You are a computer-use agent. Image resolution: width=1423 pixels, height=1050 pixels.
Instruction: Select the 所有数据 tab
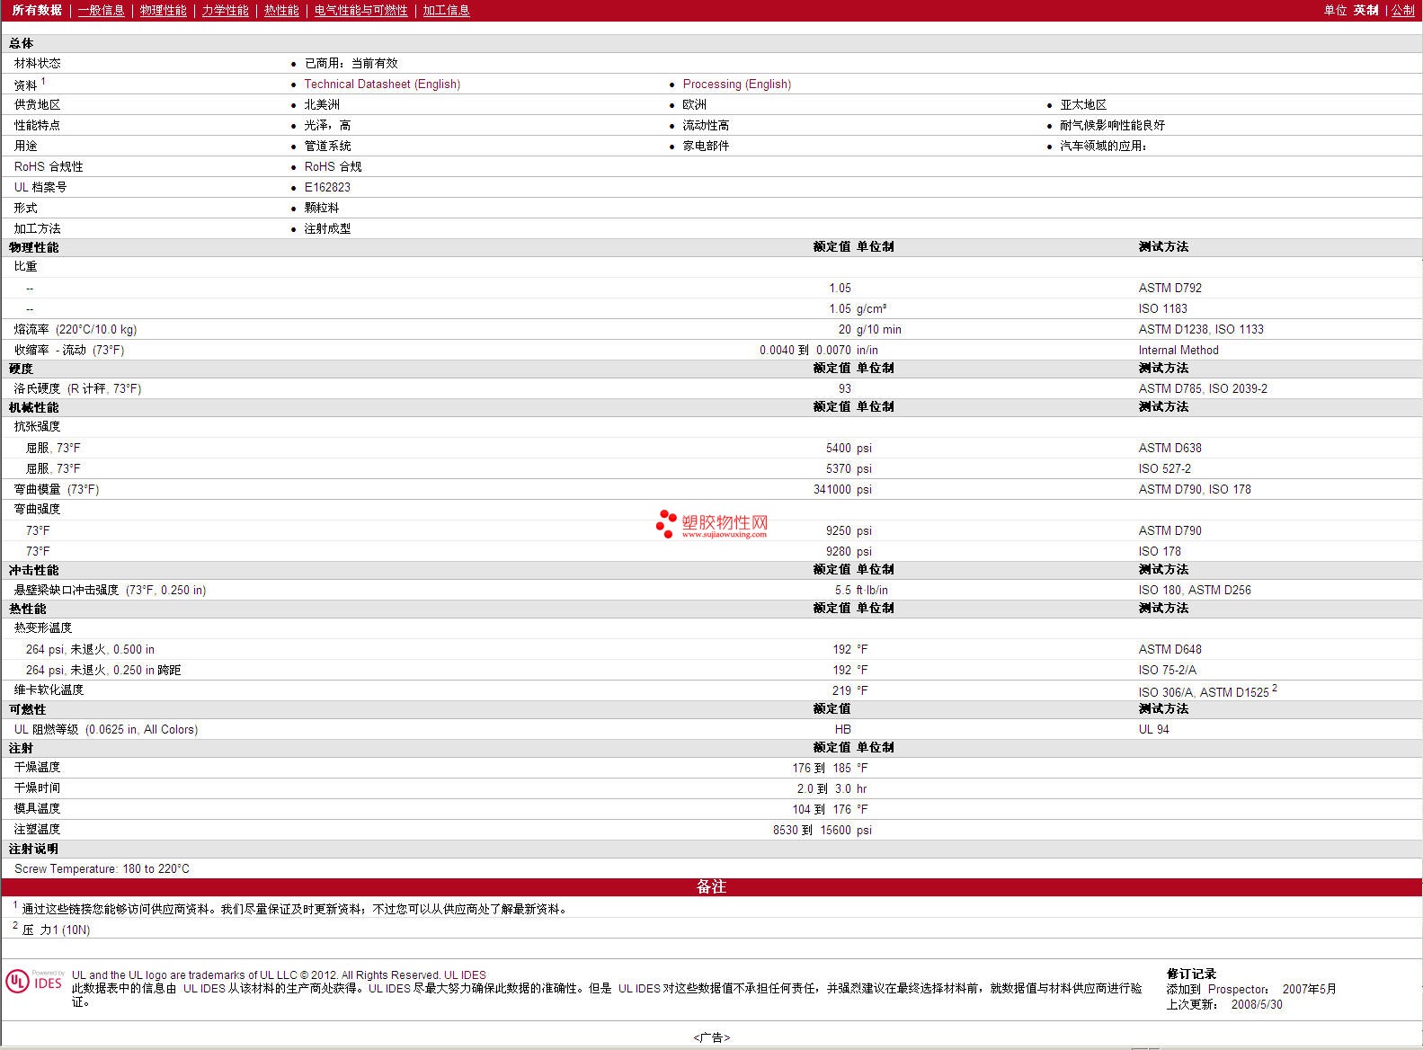coord(37,11)
